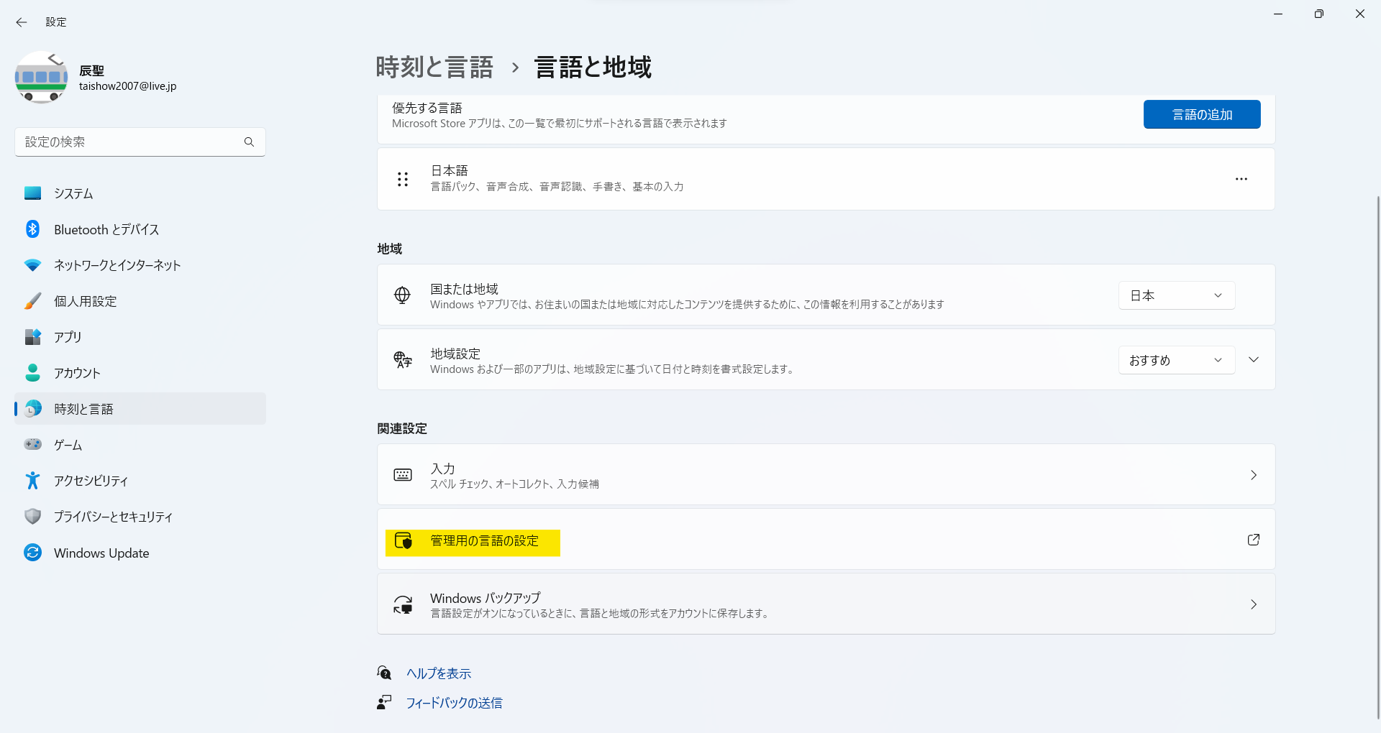This screenshot has height=733, width=1381.
Task: Click the 個人用設定 paintbrush icon
Action: [x=32, y=301]
